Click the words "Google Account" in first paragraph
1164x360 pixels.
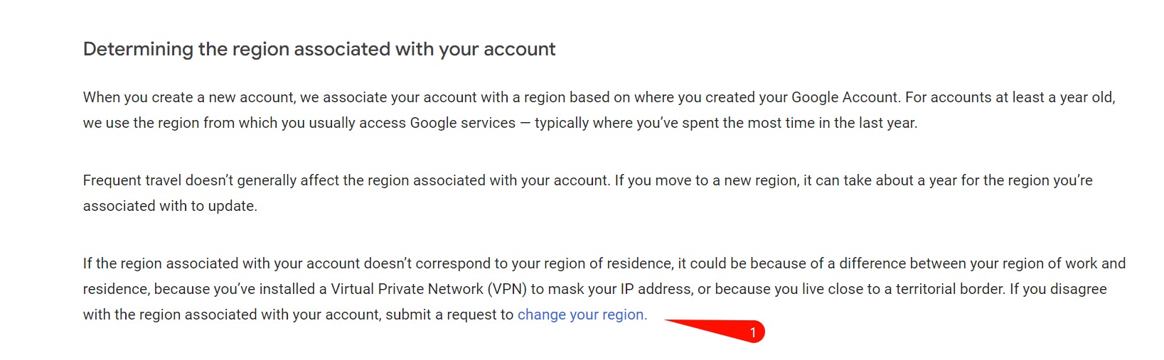(845, 97)
